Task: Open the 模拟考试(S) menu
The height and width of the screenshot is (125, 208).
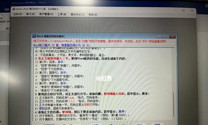Action: coord(77,14)
